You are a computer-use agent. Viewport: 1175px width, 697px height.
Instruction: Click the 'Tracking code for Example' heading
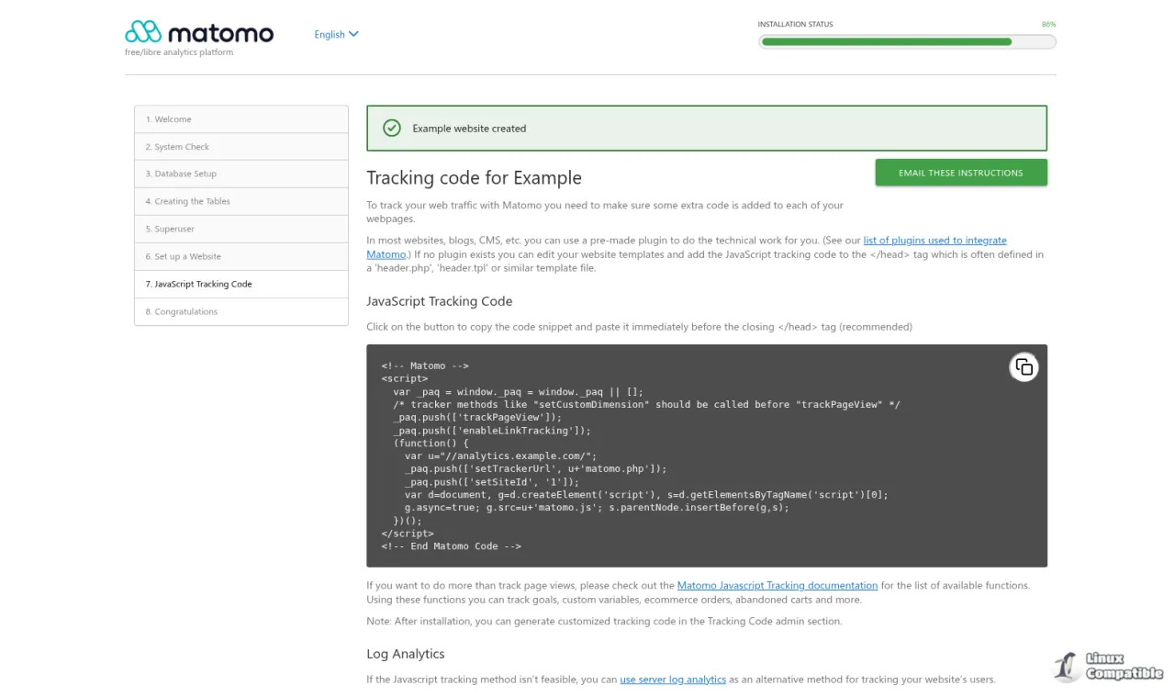(475, 177)
